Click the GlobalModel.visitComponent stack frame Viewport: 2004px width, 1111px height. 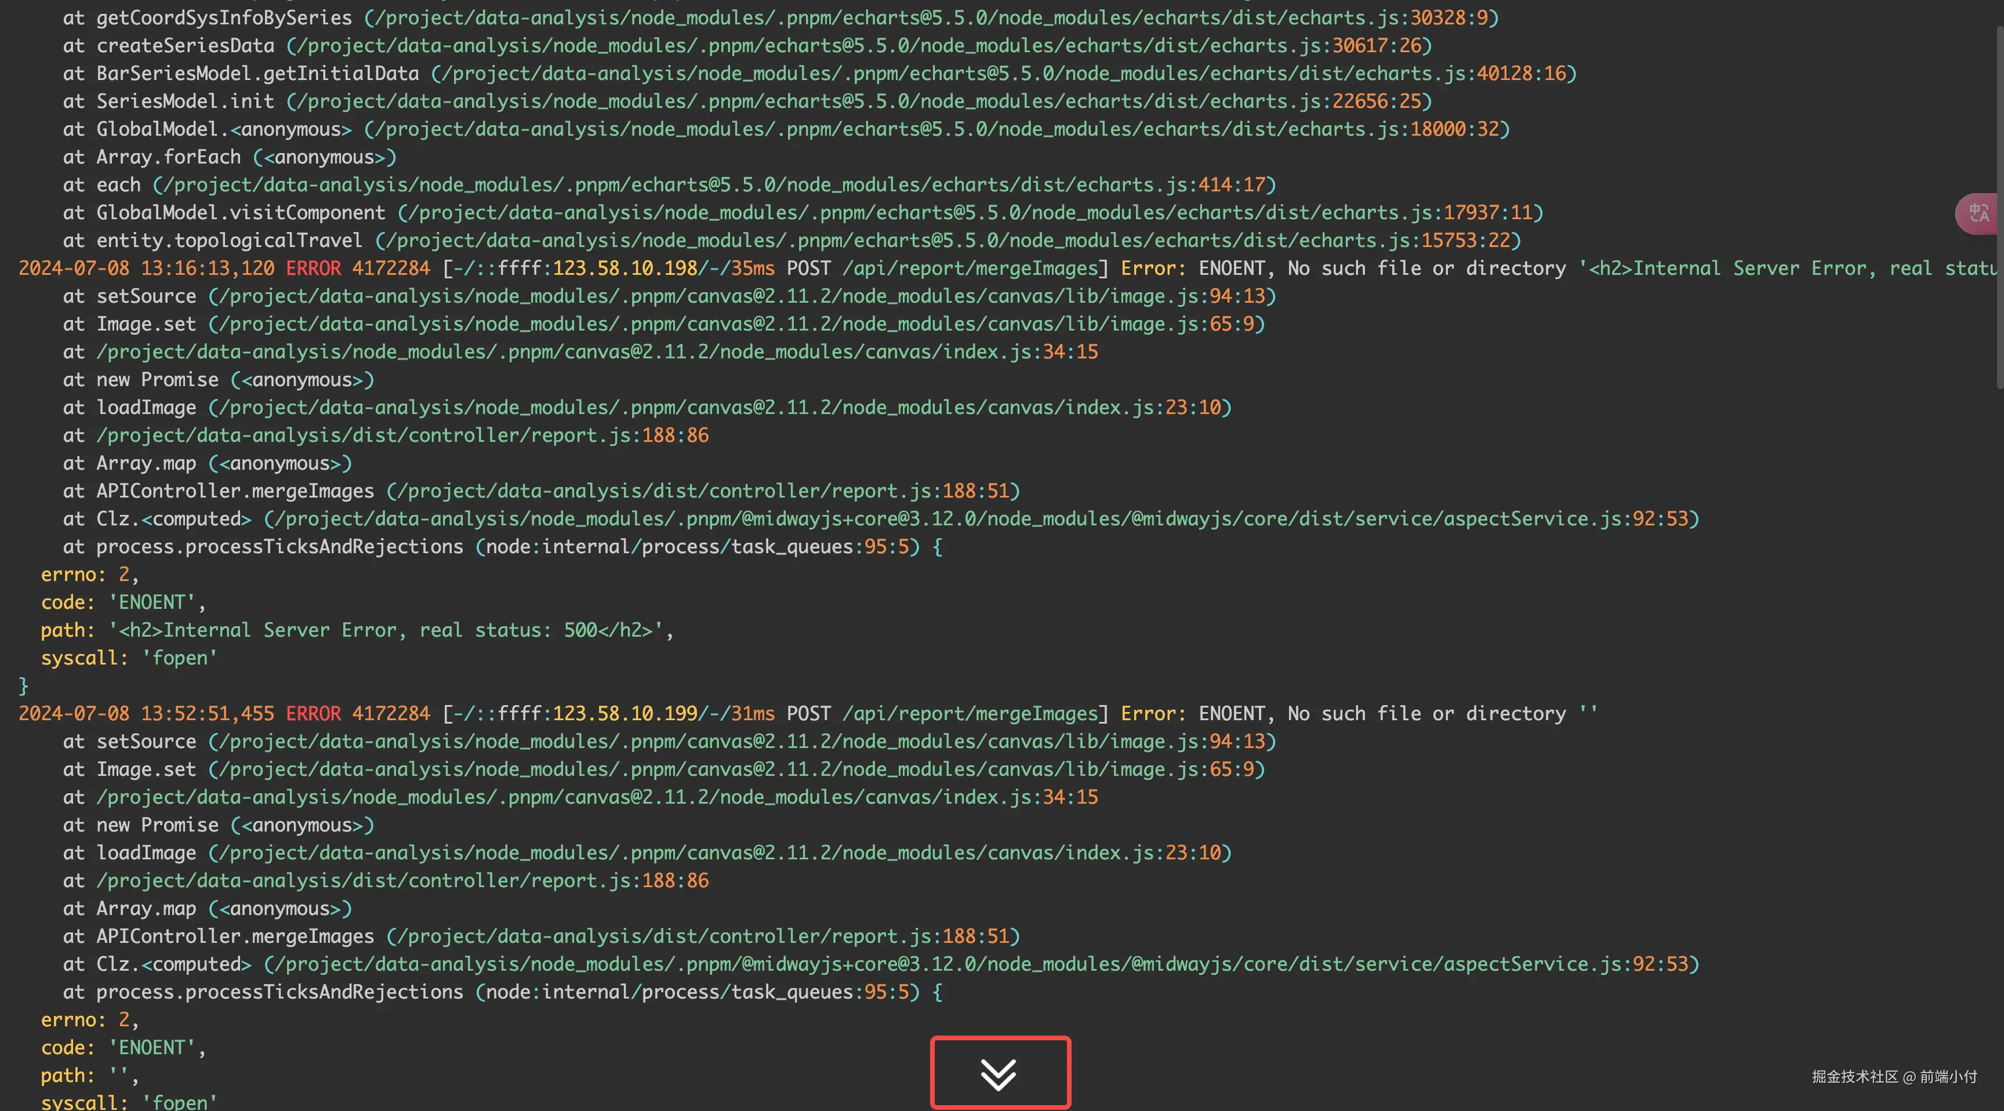click(x=241, y=212)
